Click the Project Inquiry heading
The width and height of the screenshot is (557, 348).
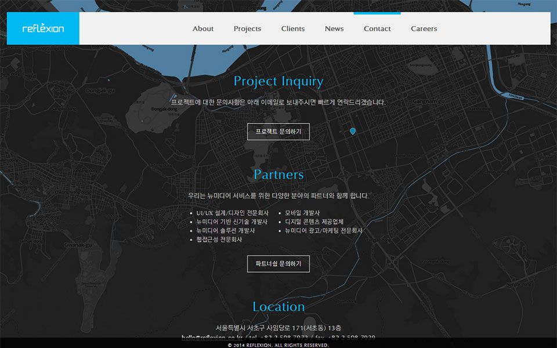point(278,81)
